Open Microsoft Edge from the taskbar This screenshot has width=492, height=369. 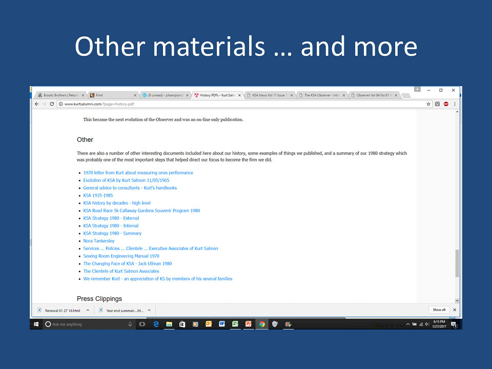[x=155, y=324]
